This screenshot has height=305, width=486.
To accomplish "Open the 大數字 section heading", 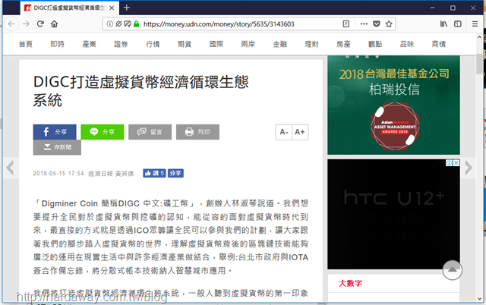I will point(350,283).
